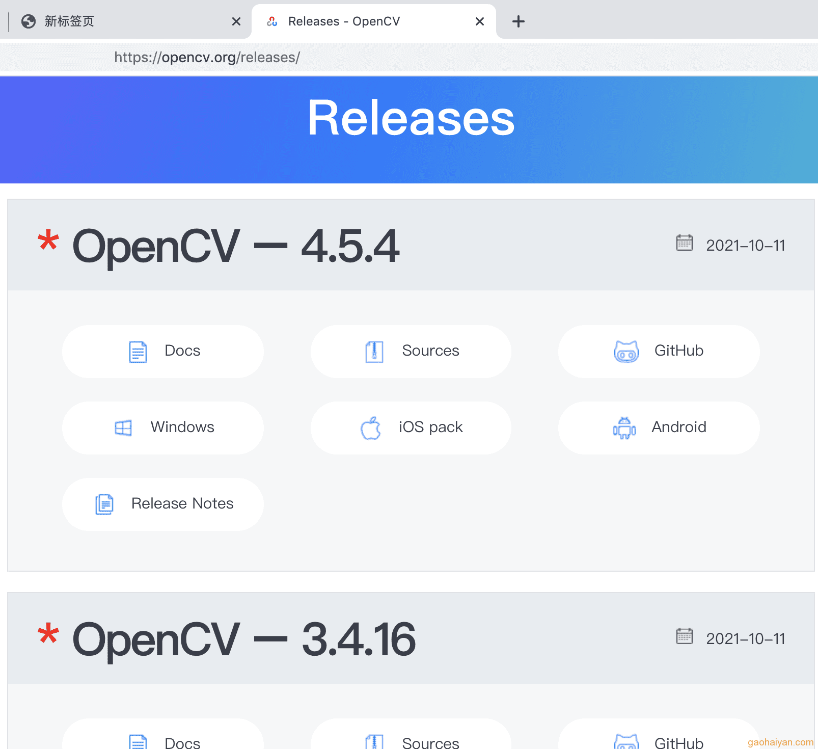Image resolution: width=818 pixels, height=749 pixels.
Task: Download the iOS pack for OpenCV 4.5.4
Action: (x=411, y=428)
